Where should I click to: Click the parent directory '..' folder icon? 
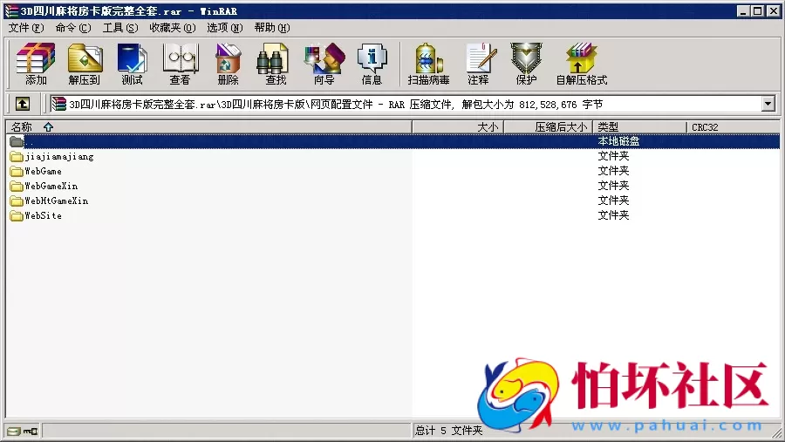click(17, 141)
